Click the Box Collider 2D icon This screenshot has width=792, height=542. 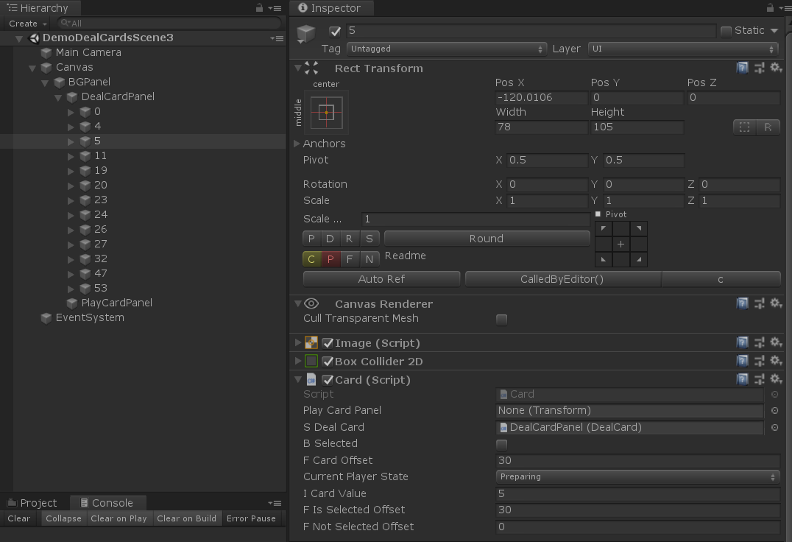click(310, 361)
